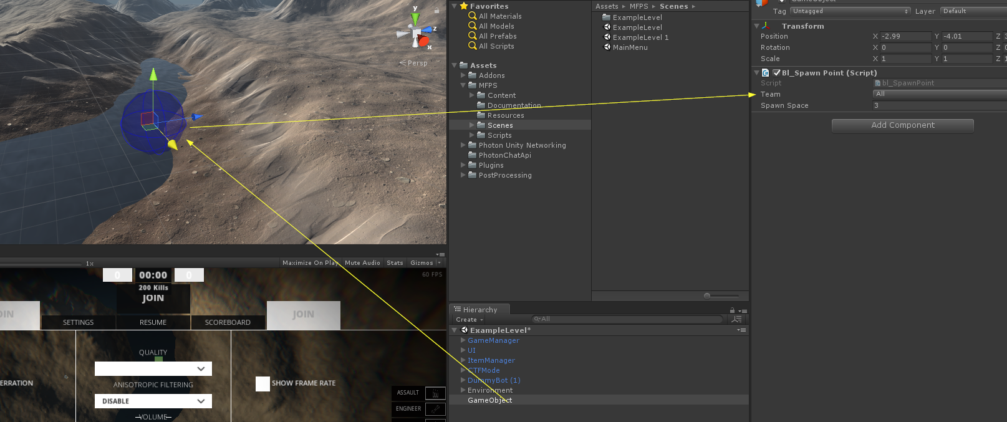Adjust the Project panel icon size slider
The height and width of the screenshot is (422, 1007).
(708, 296)
